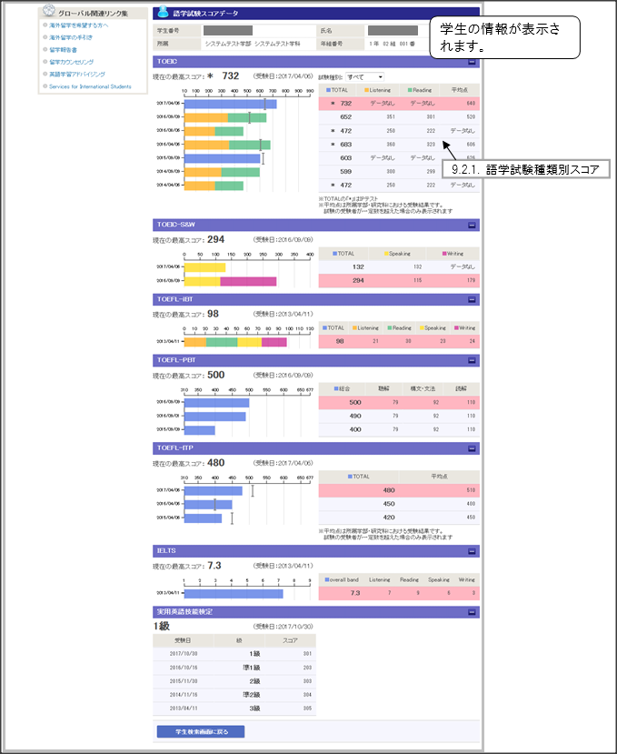Click the 読解 column header
The height and width of the screenshot is (754, 617).
(x=461, y=388)
